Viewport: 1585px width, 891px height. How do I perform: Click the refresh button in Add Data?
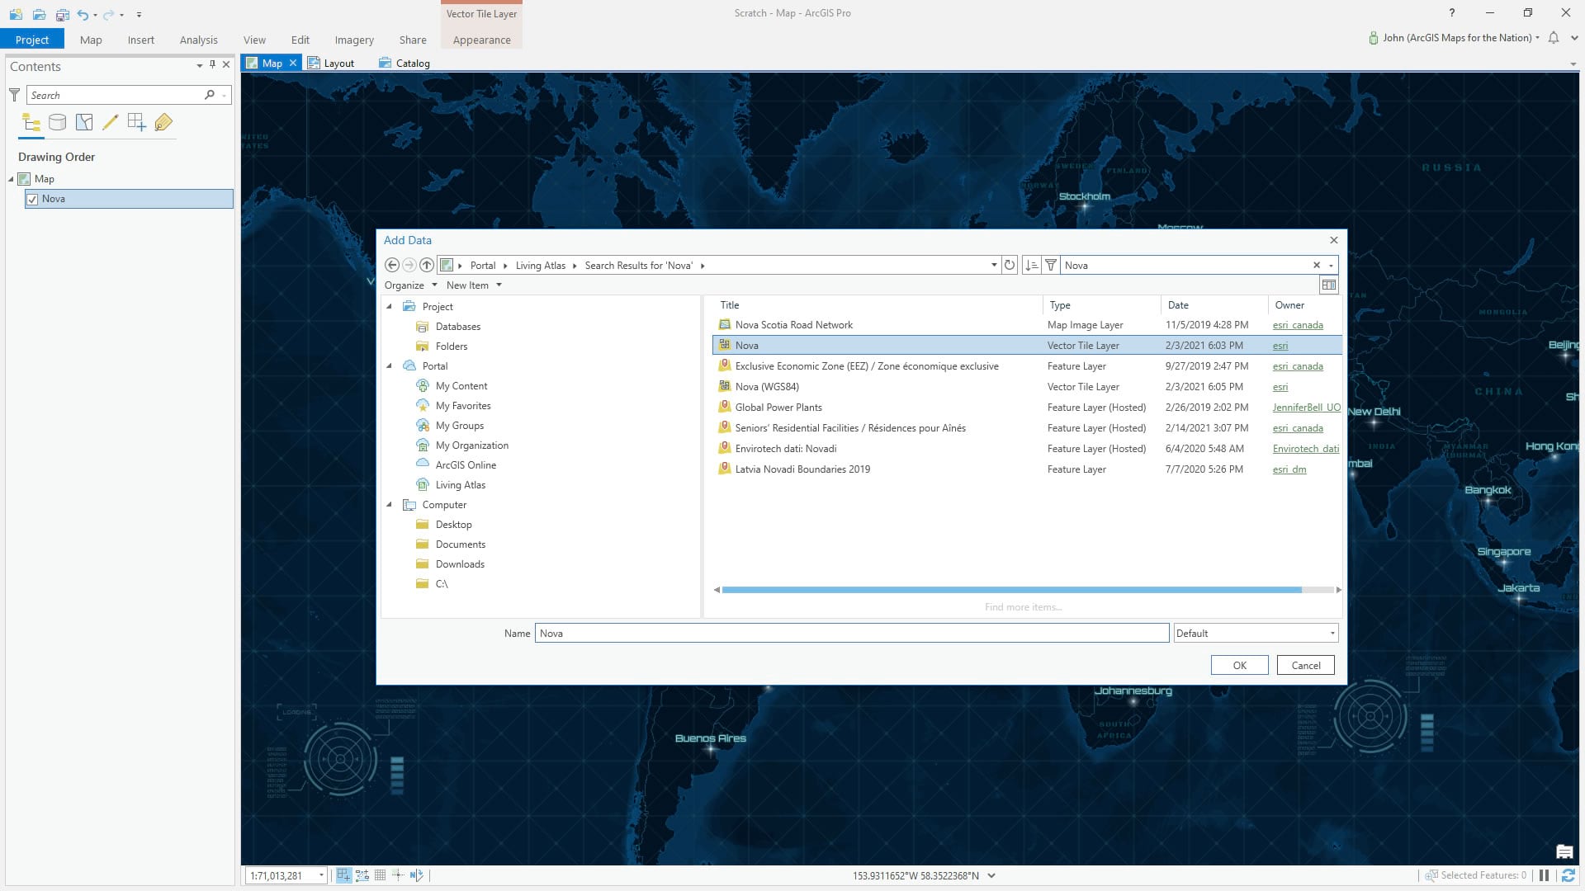[1009, 266]
